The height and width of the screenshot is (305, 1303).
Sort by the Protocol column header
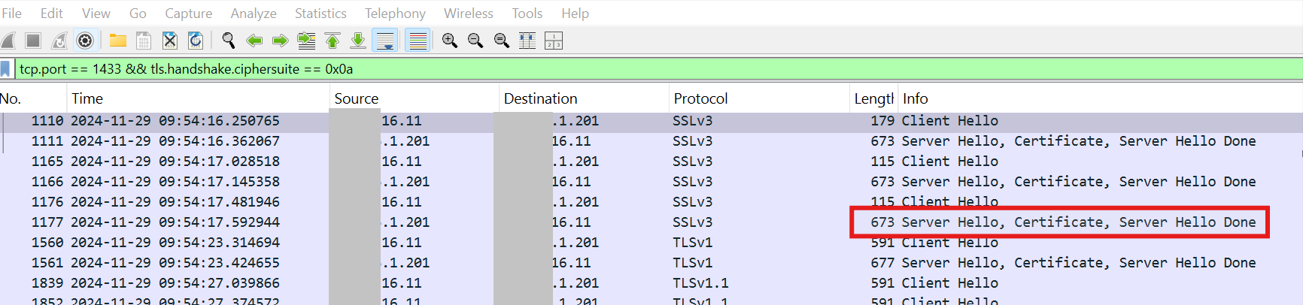click(x=700, y=98)
